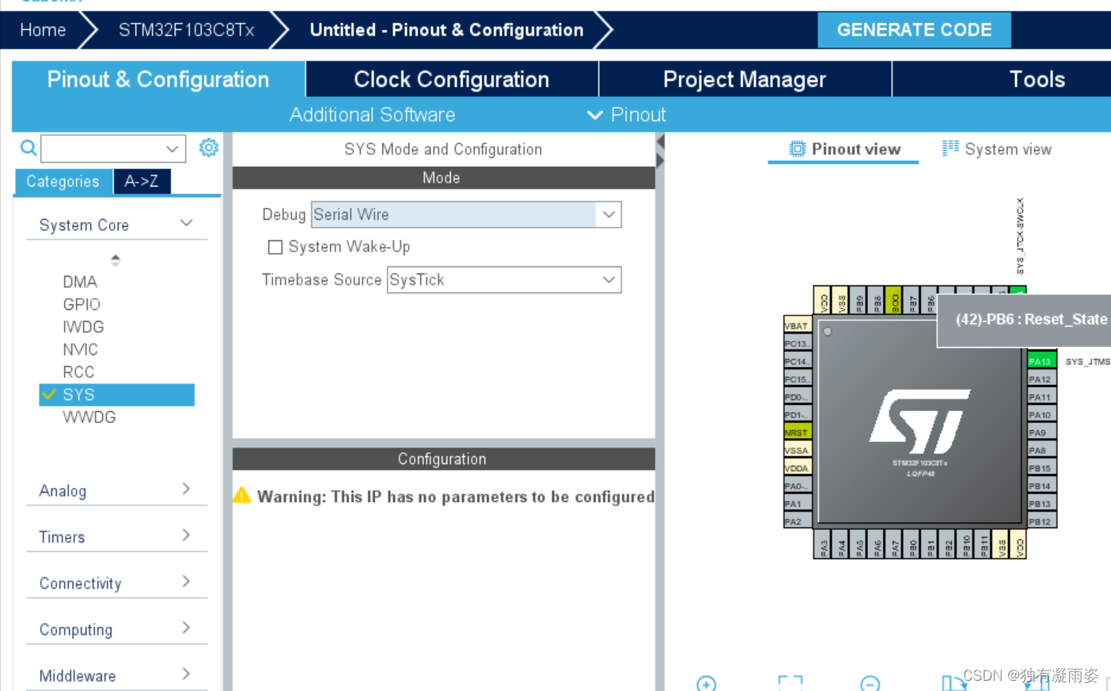
Task: Switch to the A->Z list tab
Action: tap(142, 181)
